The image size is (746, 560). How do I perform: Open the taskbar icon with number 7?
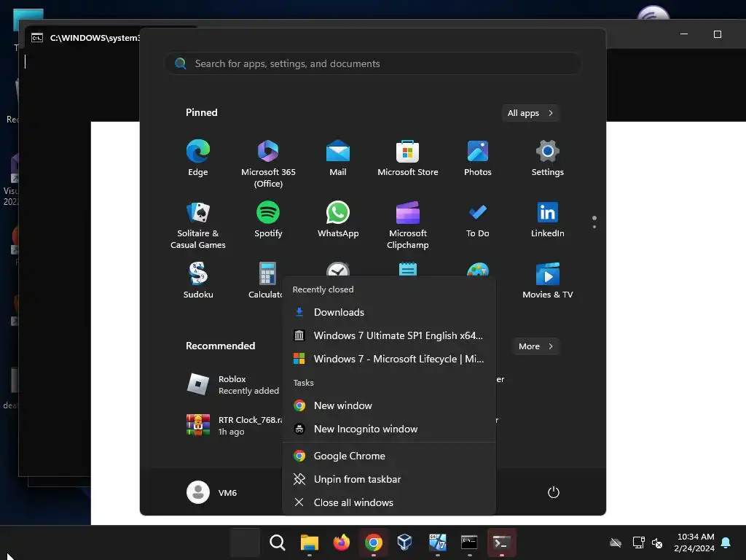(x=437, y=542)
